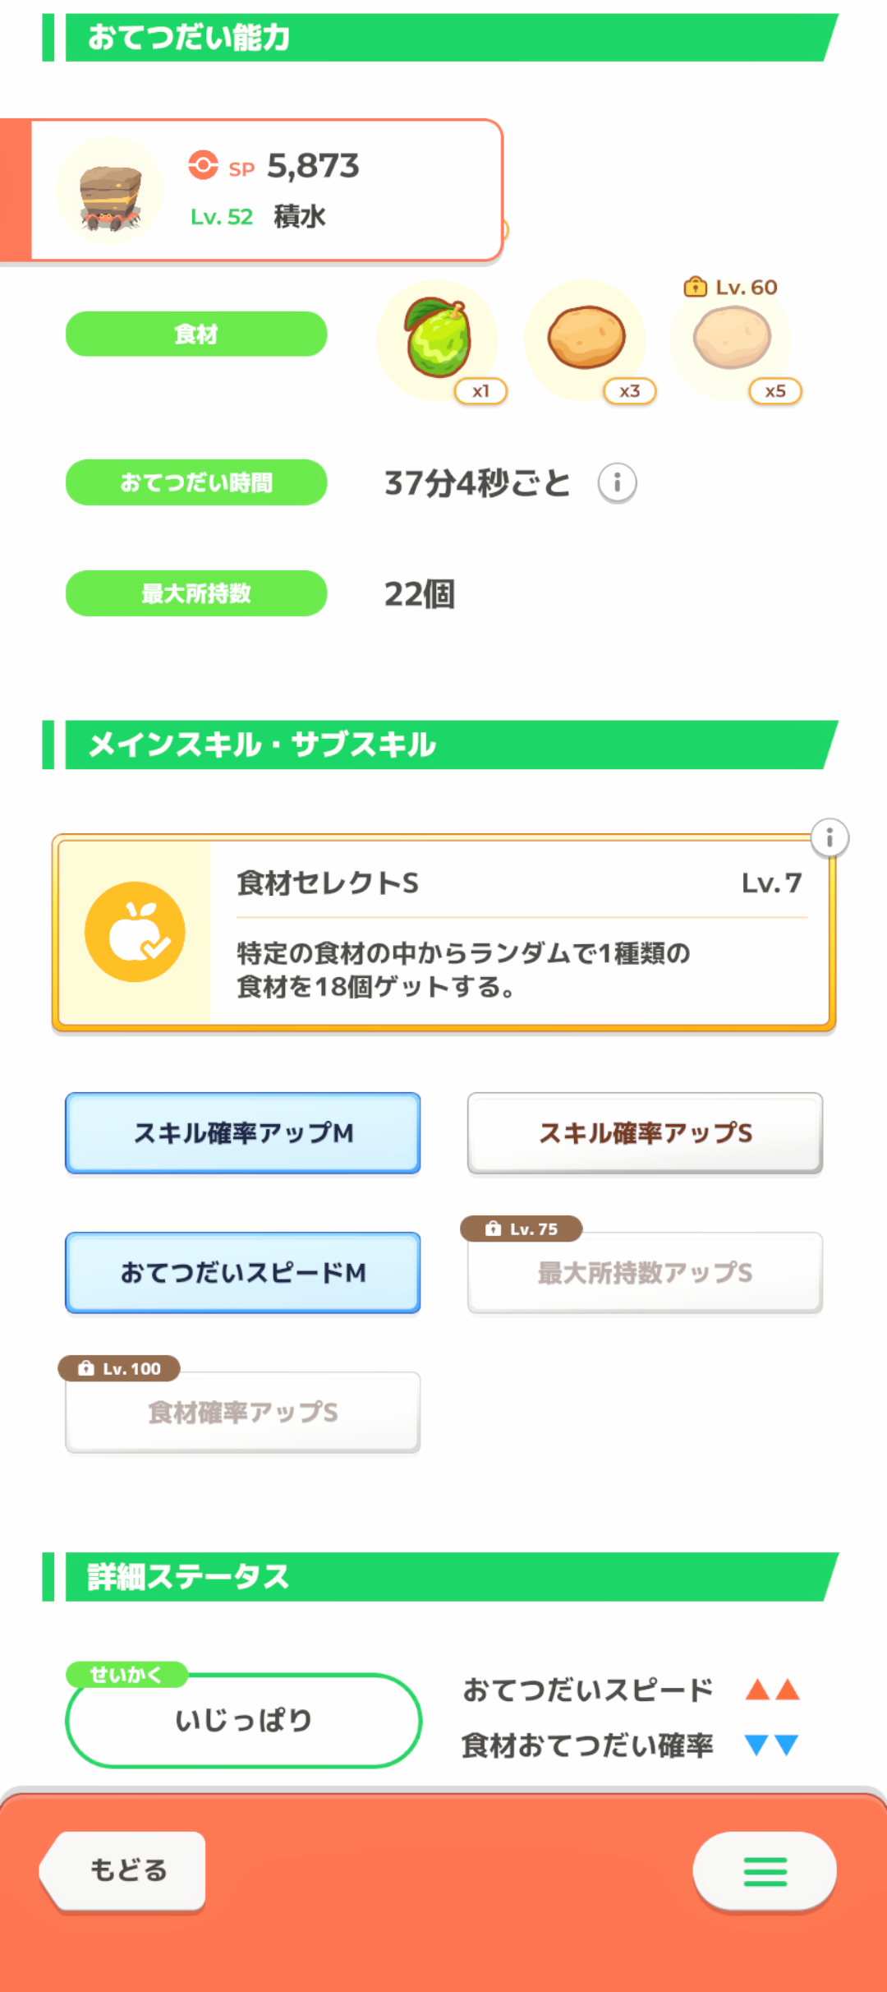Tap the いじっぱり nature box
The image size is (887, 1992).
point(243,1720)
